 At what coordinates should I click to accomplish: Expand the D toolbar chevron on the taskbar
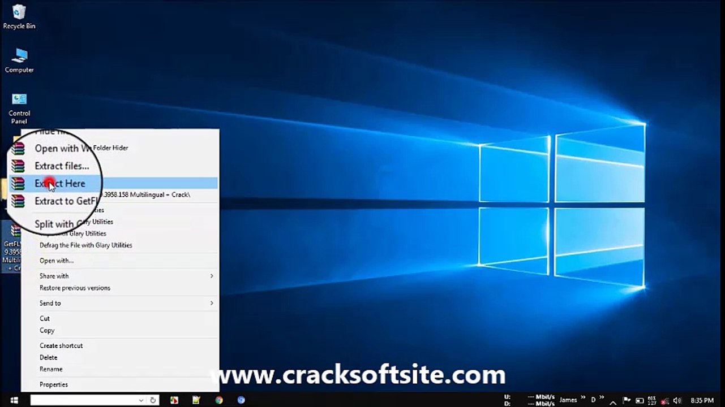602,398
